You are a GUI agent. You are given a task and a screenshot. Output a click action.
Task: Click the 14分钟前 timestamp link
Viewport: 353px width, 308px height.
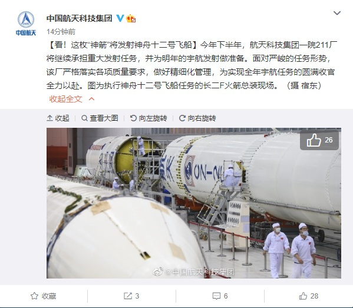[x=61, y=32]
